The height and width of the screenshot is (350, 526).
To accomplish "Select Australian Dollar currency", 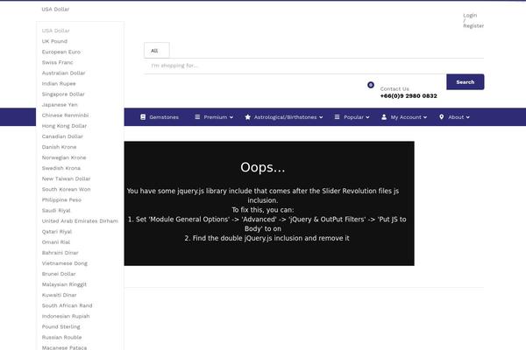I will [x=63, y=73].
